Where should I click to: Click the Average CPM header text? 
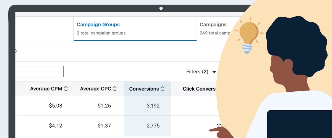46,89
